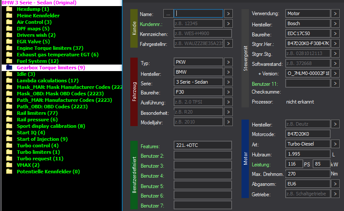Click the '...' browse button beside Name
The height and width of the screenshot is (211, 344).
(x=168, y=13)
